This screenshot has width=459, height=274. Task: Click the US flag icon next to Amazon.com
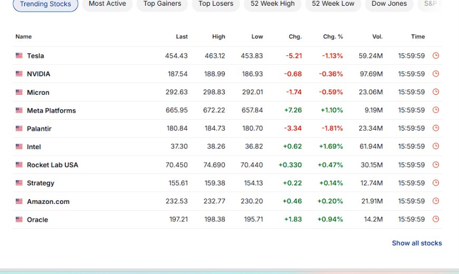click(19, 201)
